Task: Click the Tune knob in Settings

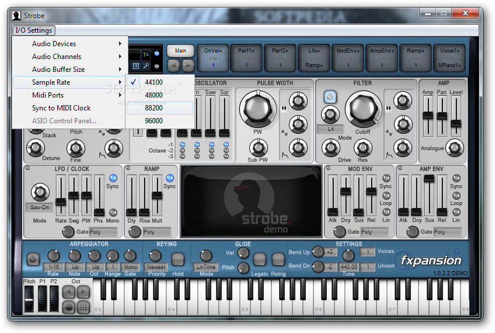Action: pos(348,256)
